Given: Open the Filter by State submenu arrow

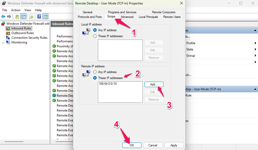Looking at the screenshot, I should tap(255, 49).
